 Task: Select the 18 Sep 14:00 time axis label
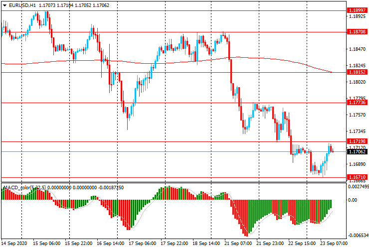pos(206,244)
